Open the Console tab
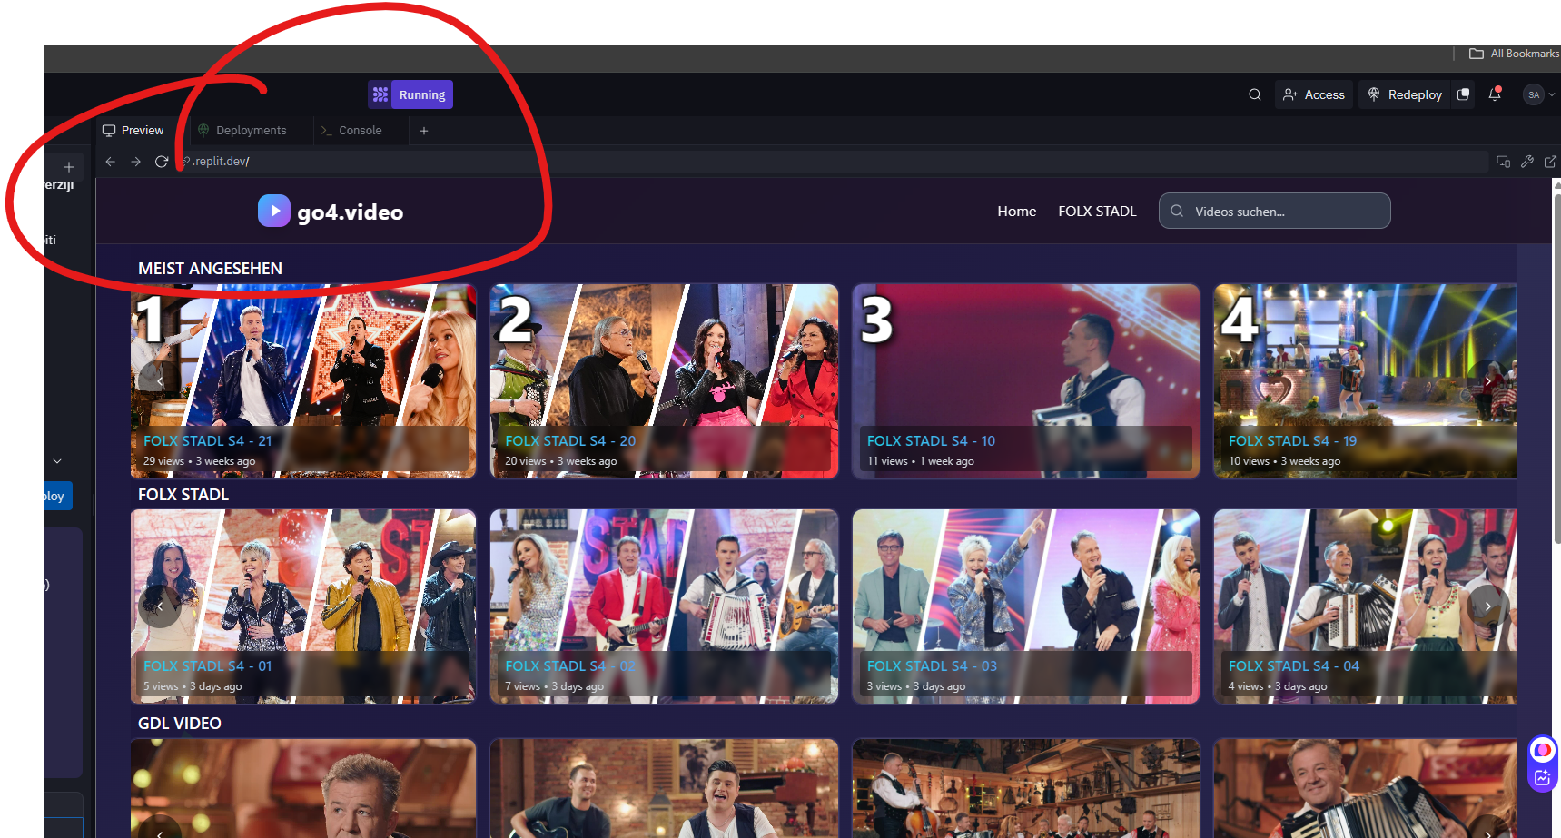The image size is (1561, 838). click(x=351, y=131)
